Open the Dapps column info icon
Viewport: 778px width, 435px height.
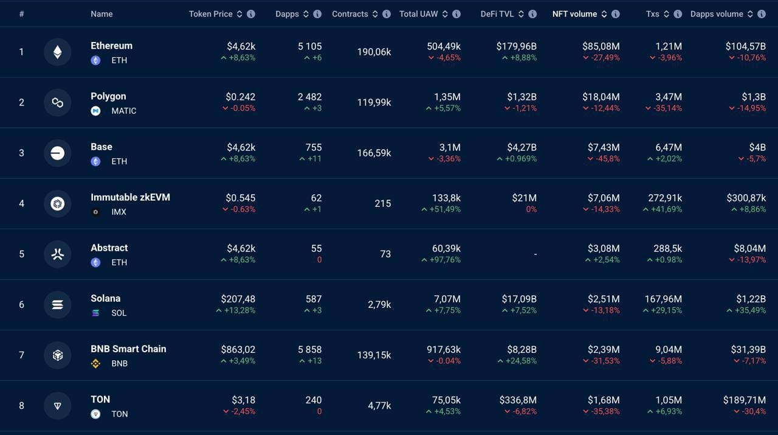317,14
